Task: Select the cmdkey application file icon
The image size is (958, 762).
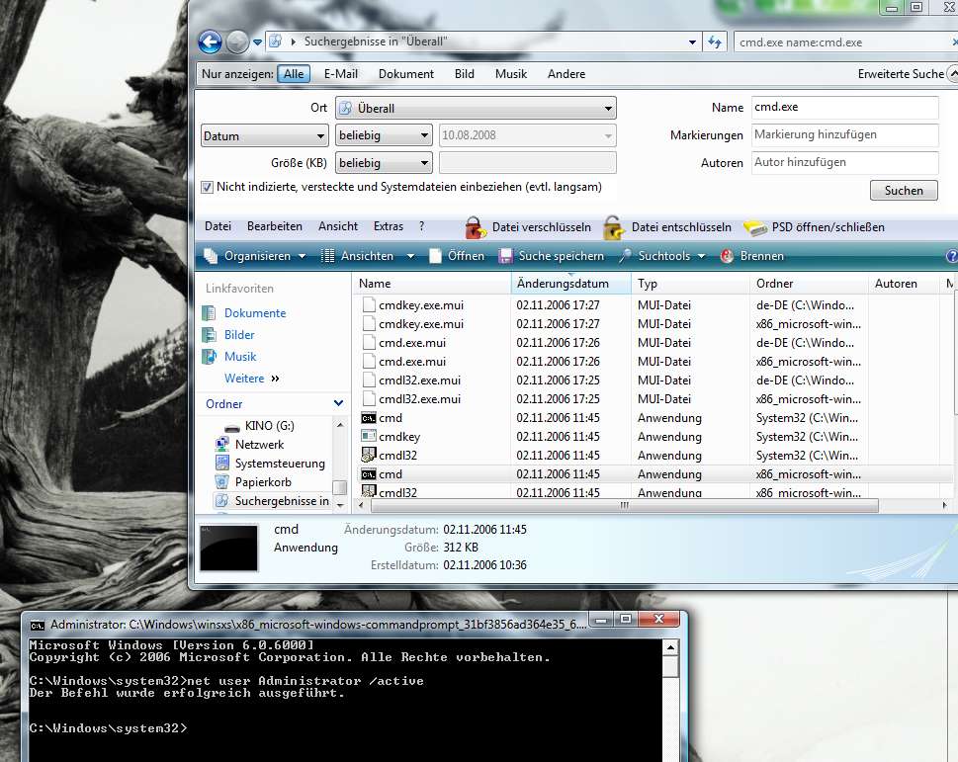Action: click(x=369, y=437)
